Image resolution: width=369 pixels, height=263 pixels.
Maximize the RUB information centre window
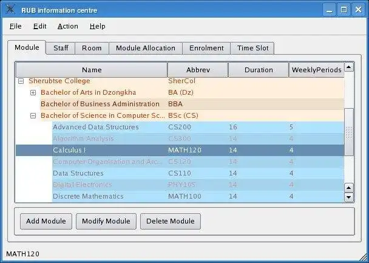[x=344, y=10]
